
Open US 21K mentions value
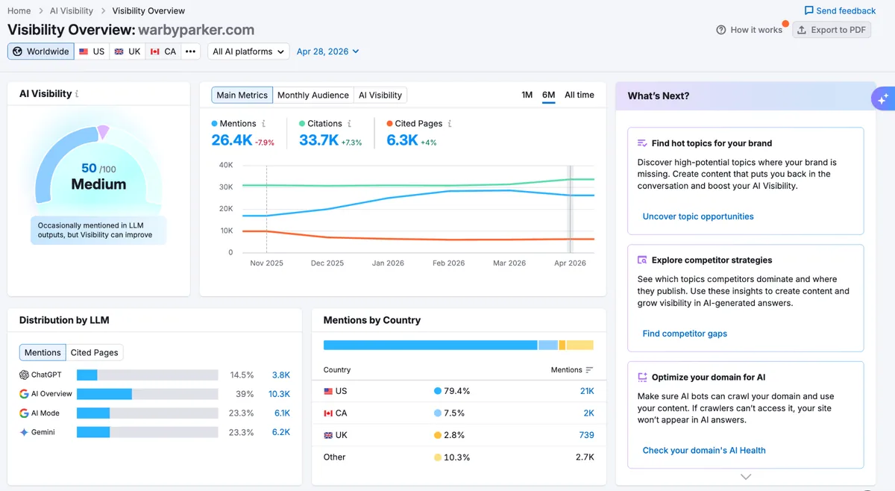(587, 391)
